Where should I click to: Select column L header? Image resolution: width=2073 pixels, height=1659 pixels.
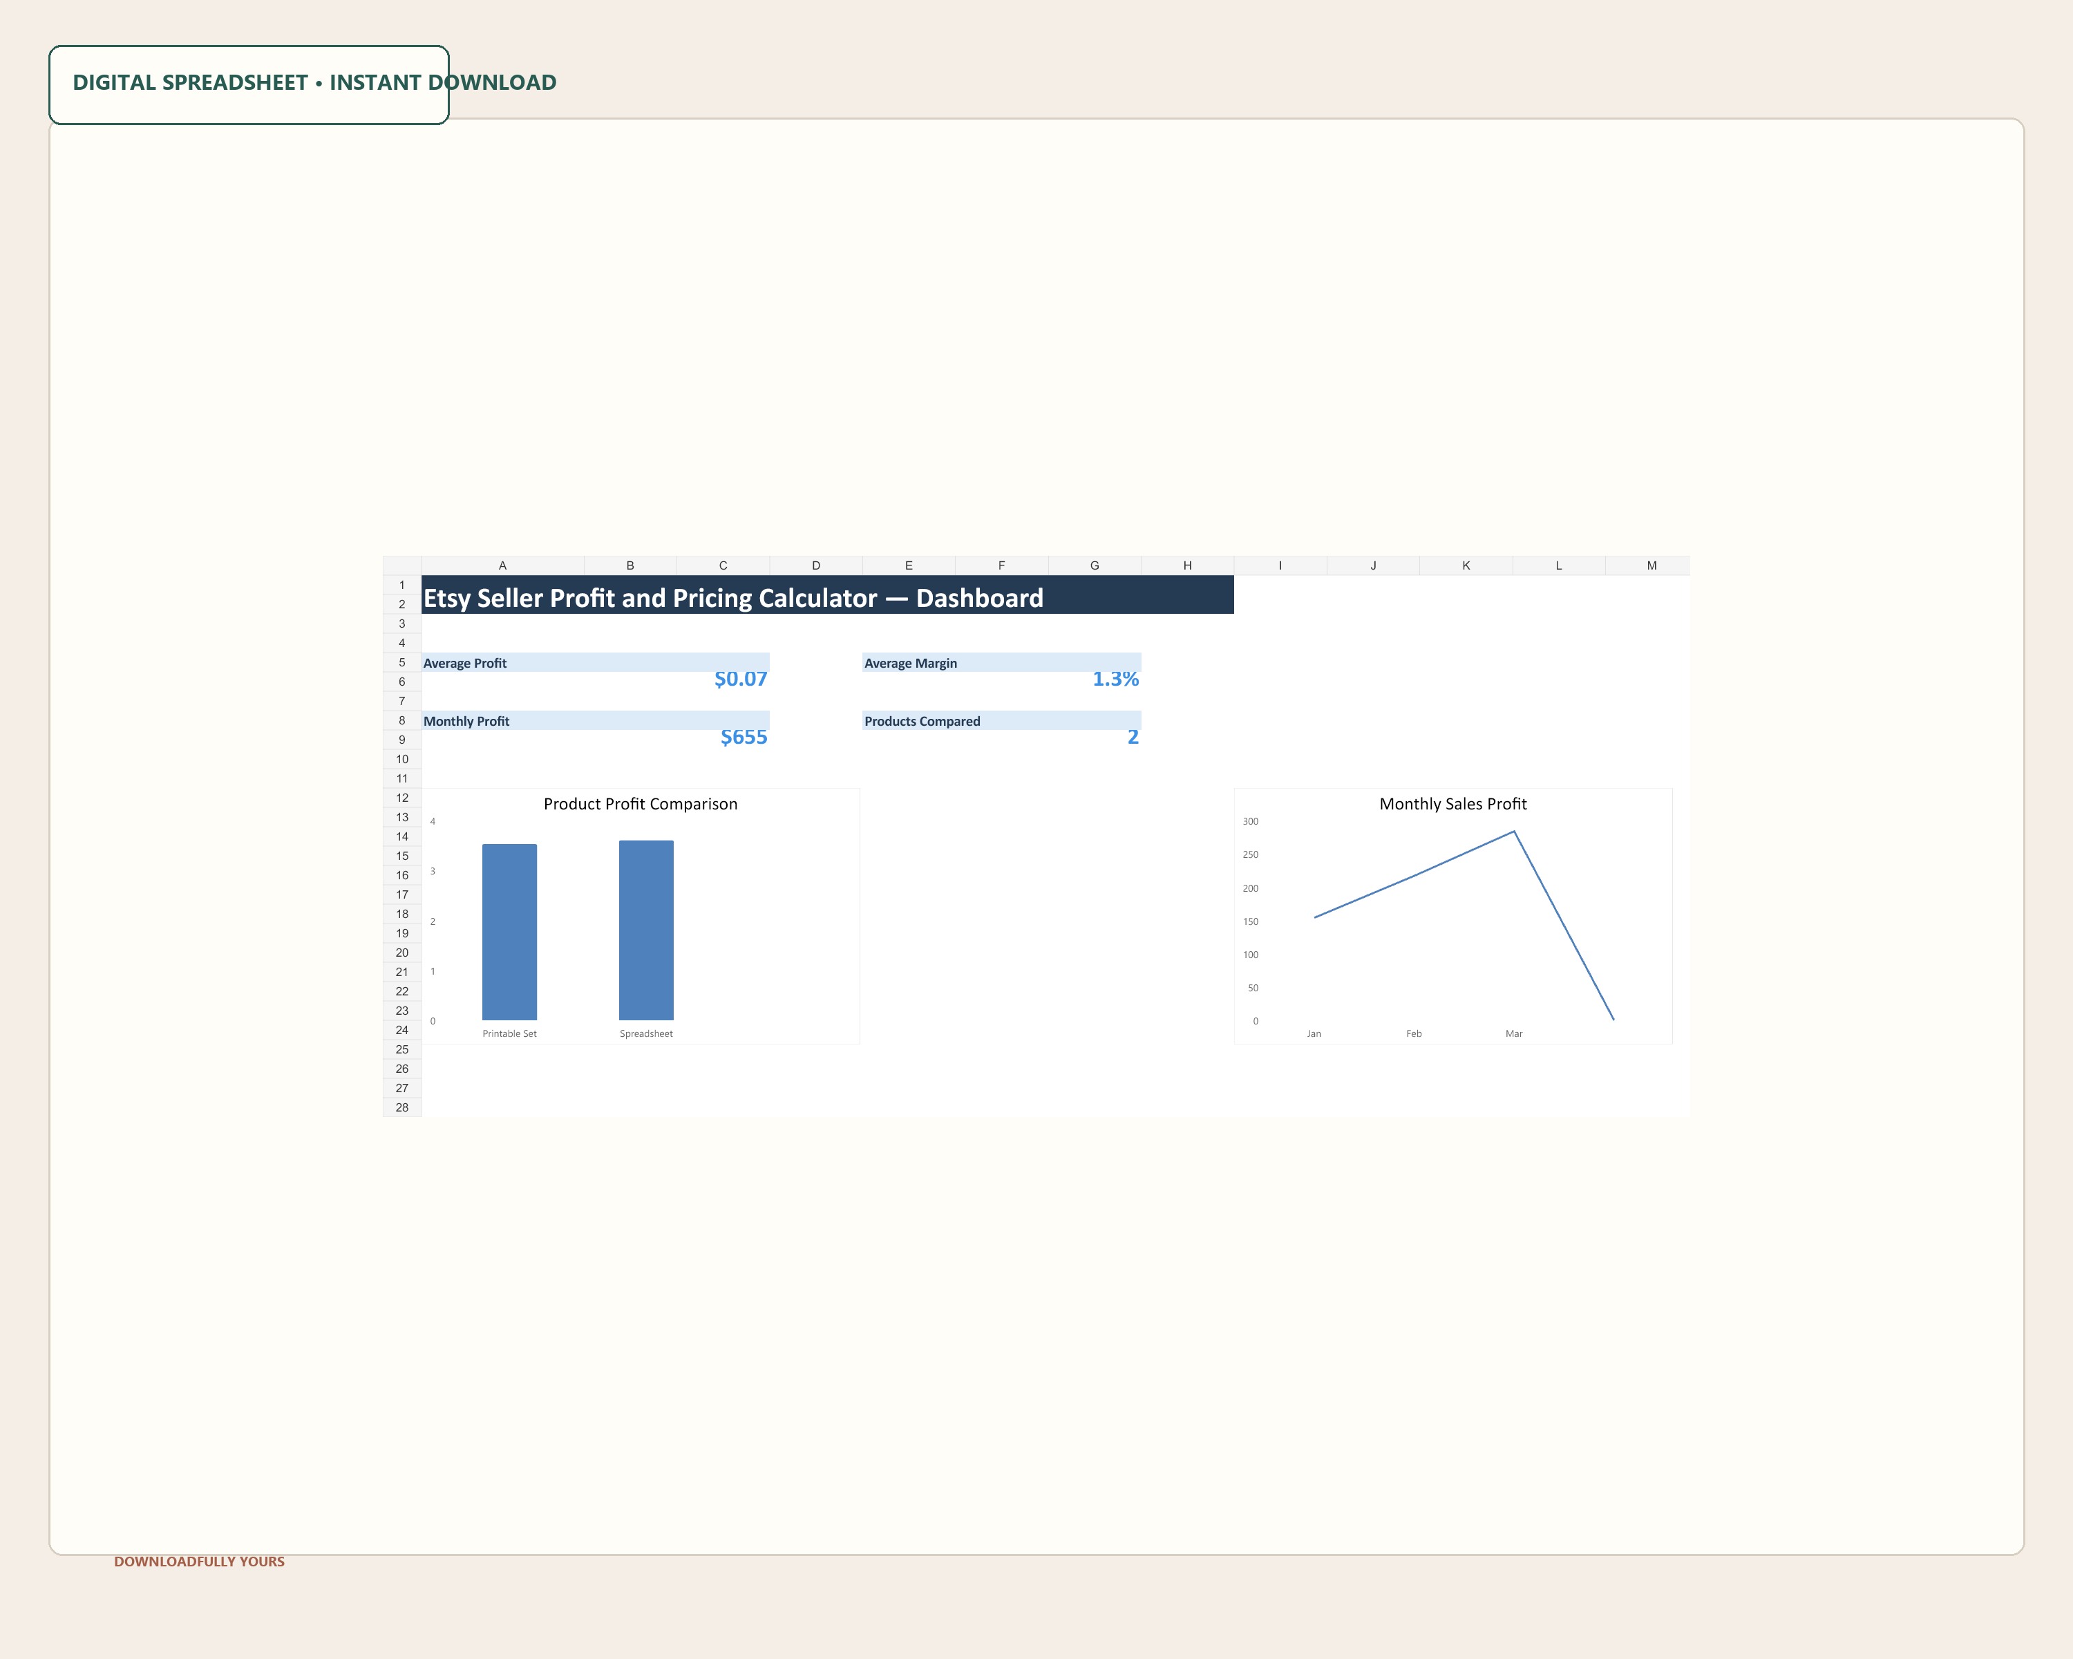[1559, 565]
